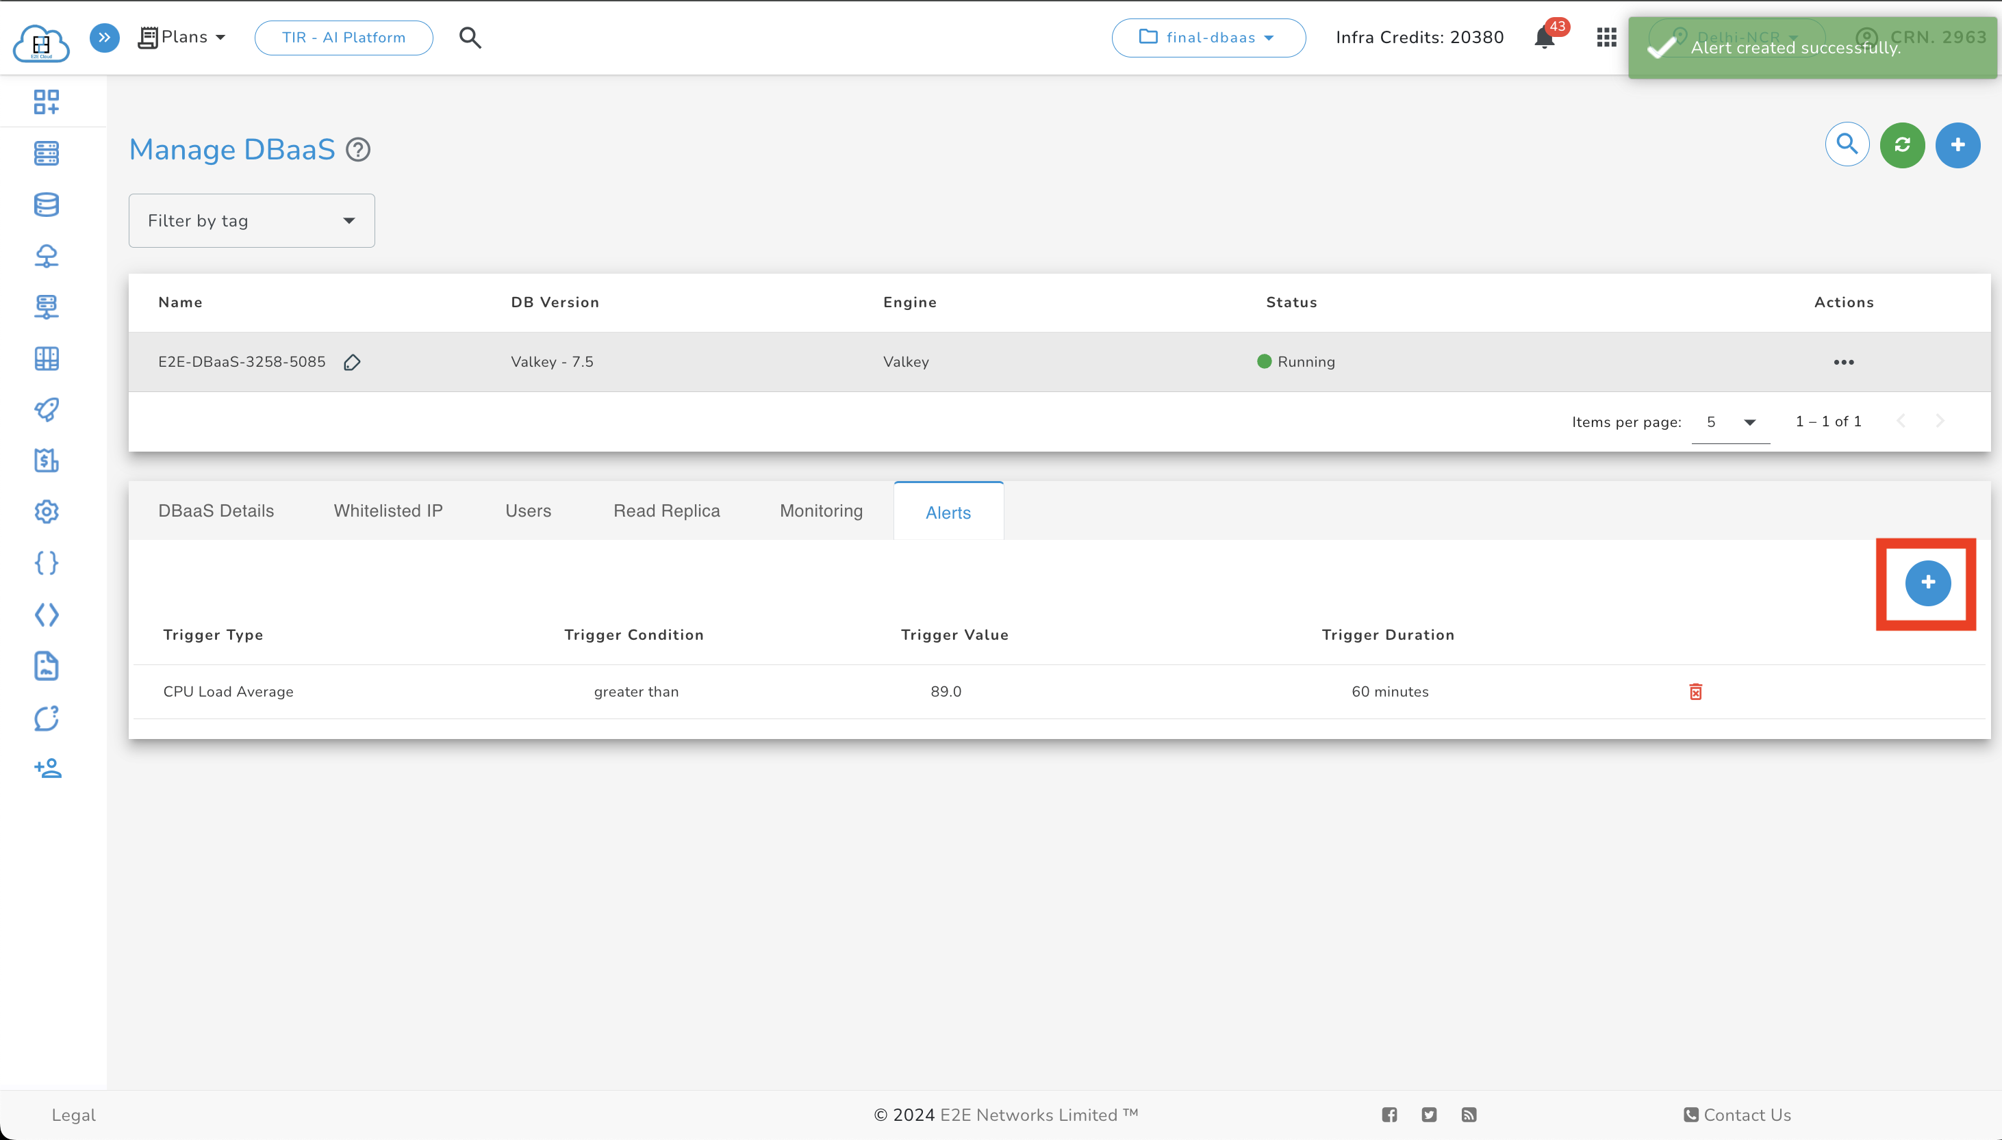The width and height of the screenshot is (2002, 1140).
Task: Delete the CPU Load Average alert
Action: [1696, 691]
